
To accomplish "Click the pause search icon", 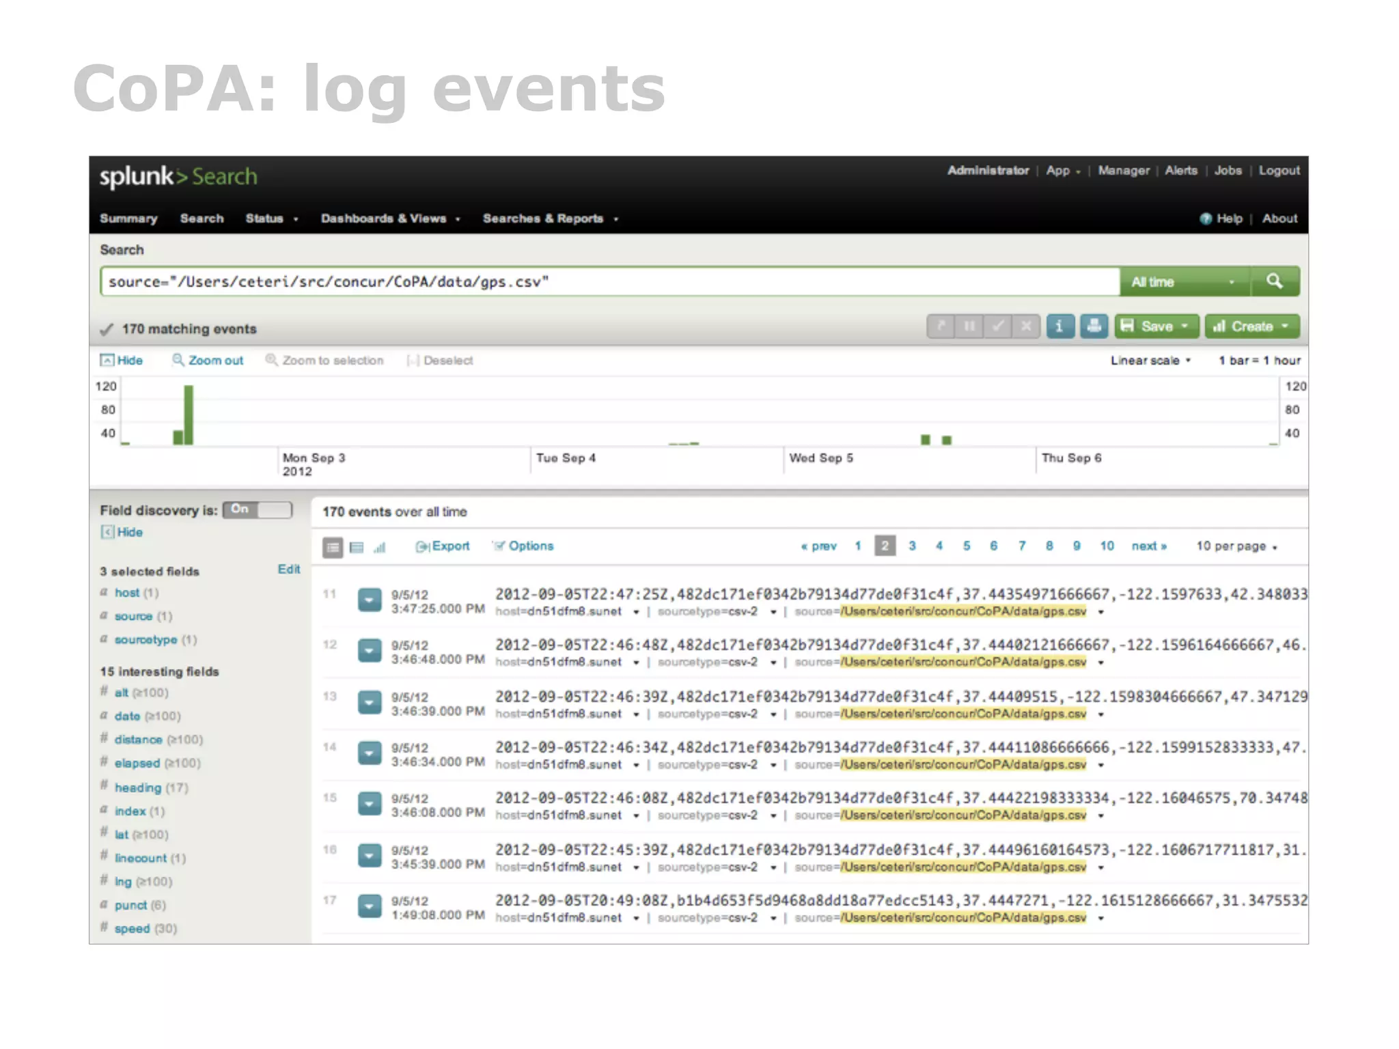I will coord(969,326).
